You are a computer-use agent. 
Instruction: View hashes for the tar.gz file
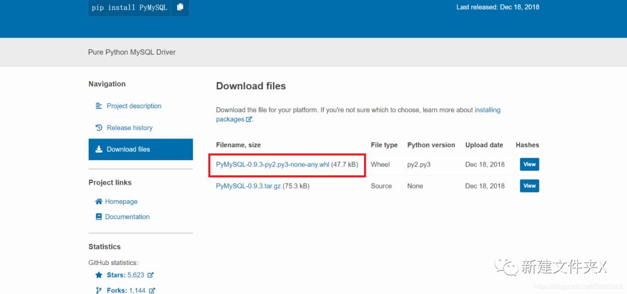coord(529,186)
